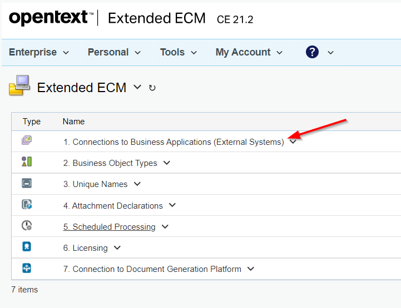Open the 3. Unique Names link
The image size is (401, 308).
pos(95,184)
